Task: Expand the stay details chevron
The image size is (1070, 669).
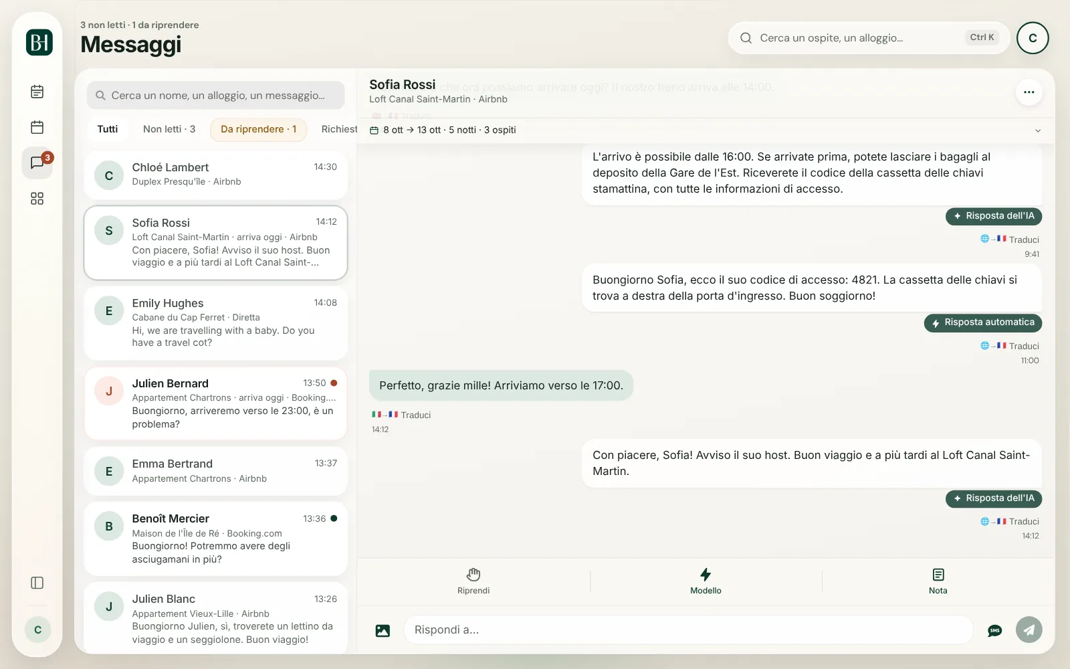Action: 1038,130
